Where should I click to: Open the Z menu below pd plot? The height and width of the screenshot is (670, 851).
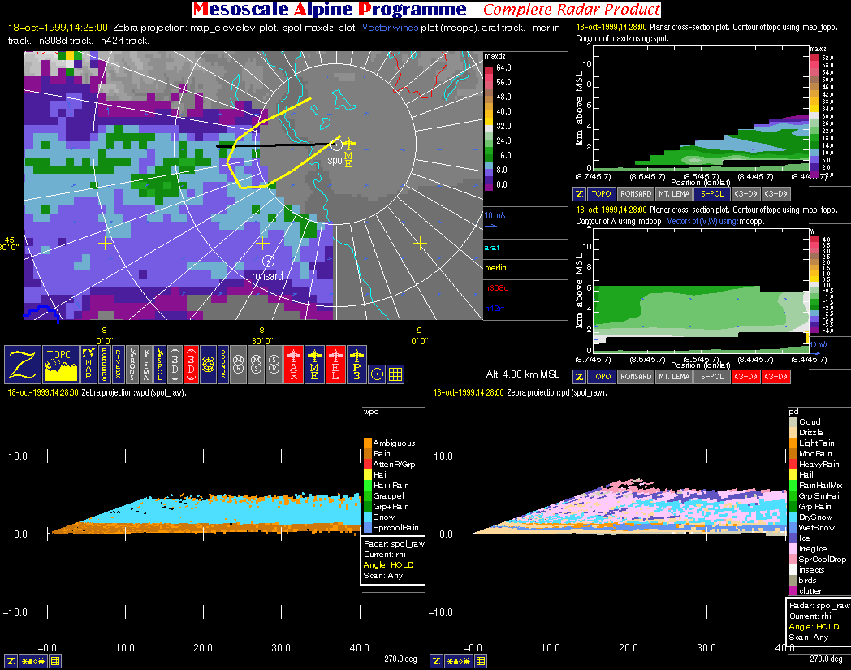point(436,661)
